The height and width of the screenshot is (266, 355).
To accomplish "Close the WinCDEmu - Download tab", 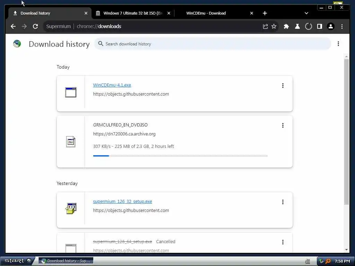I will (252, 14).
